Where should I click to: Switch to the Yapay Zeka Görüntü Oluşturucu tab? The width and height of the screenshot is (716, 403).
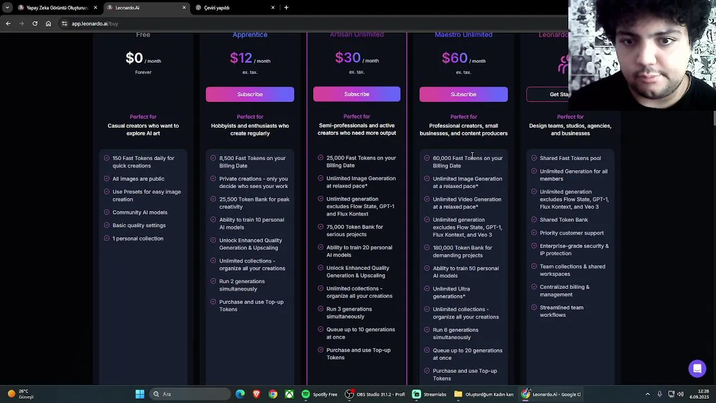(x=57, y=8)
